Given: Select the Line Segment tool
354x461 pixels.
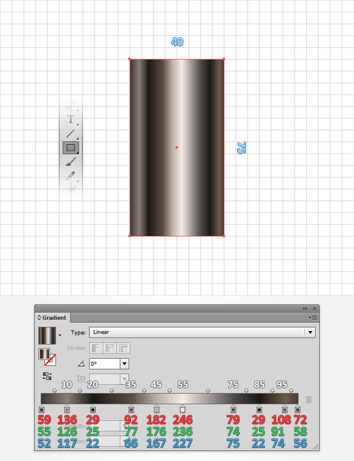Looking at the screenshot, I should [x=71, y=134].
